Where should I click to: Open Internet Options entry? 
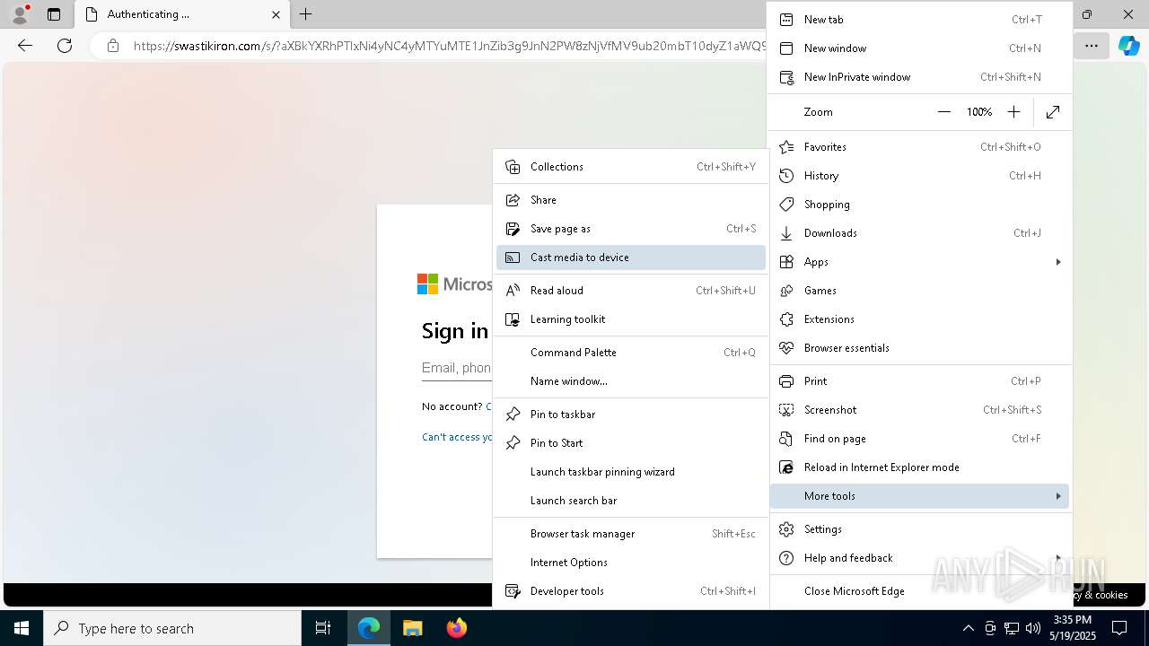[631, 563]
